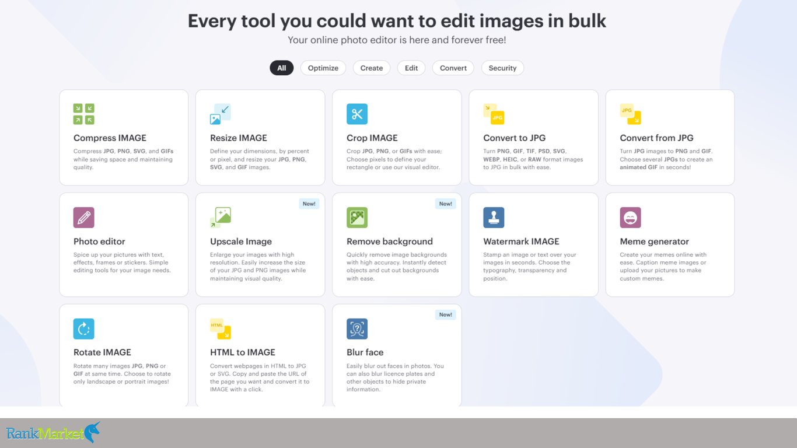Click the Watermark IMAGE description text
The image size is (797, 448).
coord(530,267)
